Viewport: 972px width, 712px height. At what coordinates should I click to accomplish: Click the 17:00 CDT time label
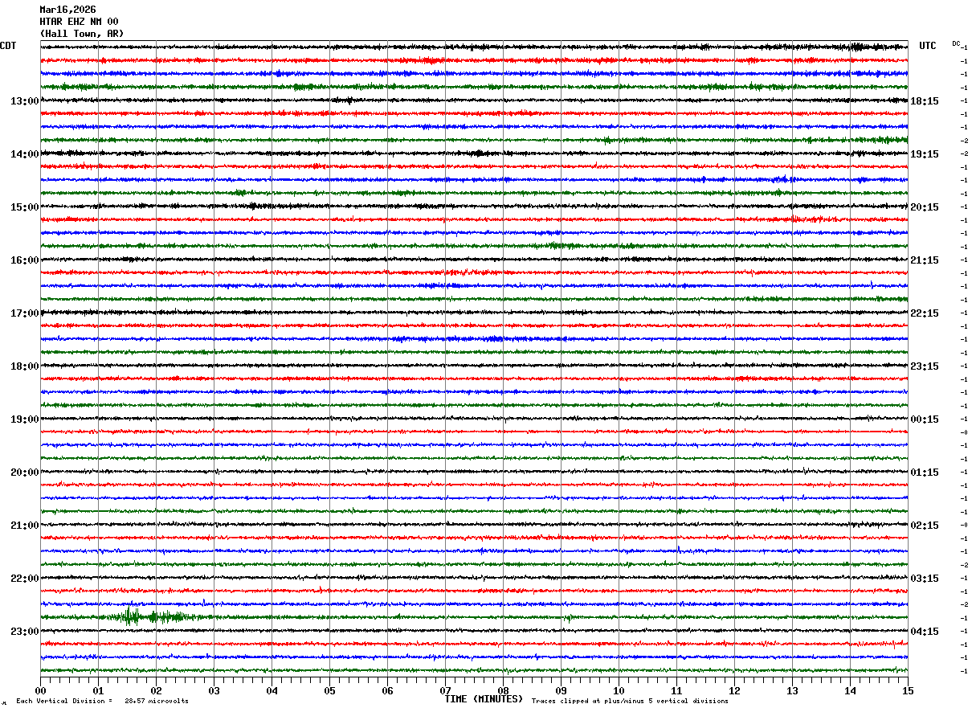25,313
